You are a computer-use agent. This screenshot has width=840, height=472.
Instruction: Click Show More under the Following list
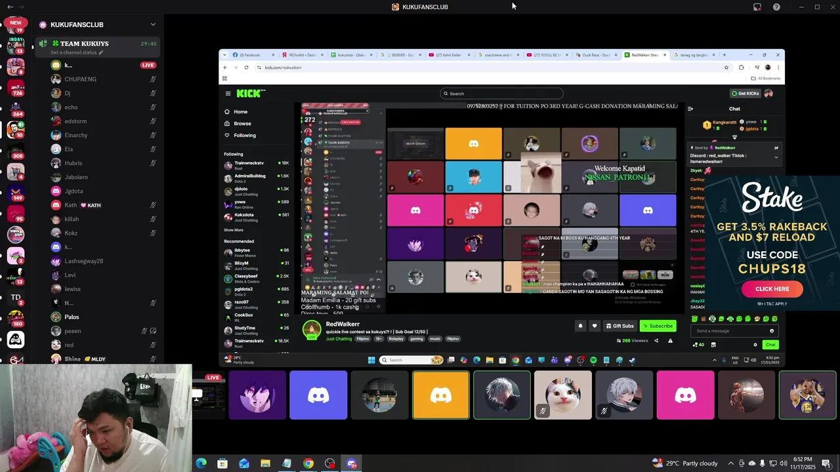(x=234, y=229)
